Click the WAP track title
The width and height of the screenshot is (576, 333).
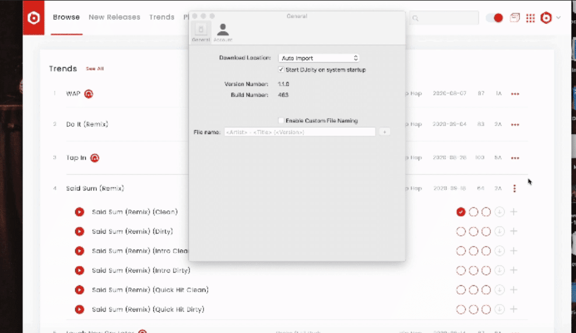pyautogui.click(x=73, y=94)
